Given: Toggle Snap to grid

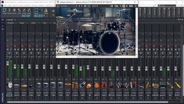Looking at the screenshot, I should [36, 10].
